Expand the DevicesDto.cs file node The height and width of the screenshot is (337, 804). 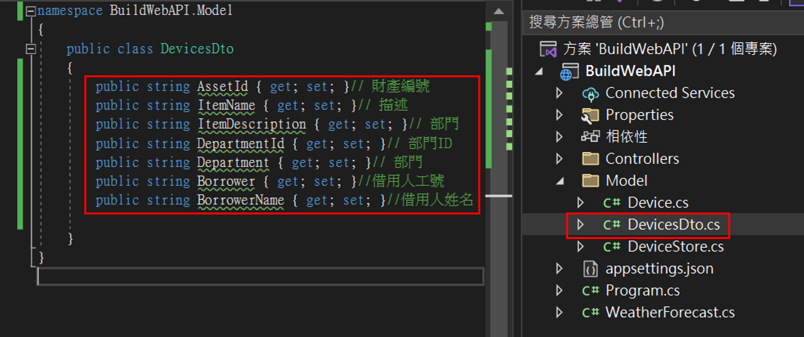click(x=581, y=224)
